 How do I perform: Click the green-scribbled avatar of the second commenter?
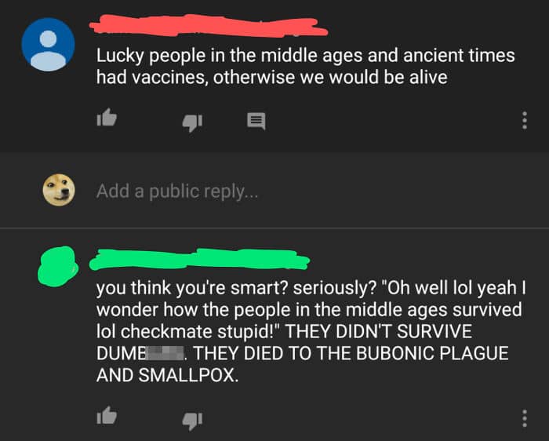pos(57,267)
